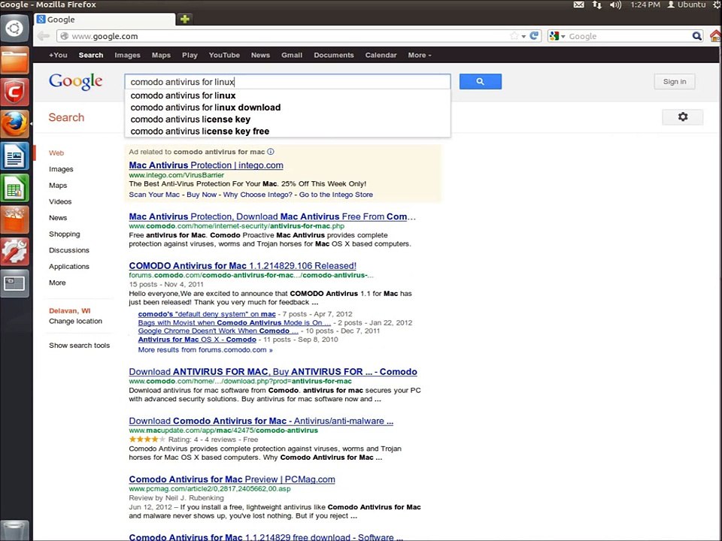
Task: Click site identity icon in URL bar
Action: [x=65, y=36]
